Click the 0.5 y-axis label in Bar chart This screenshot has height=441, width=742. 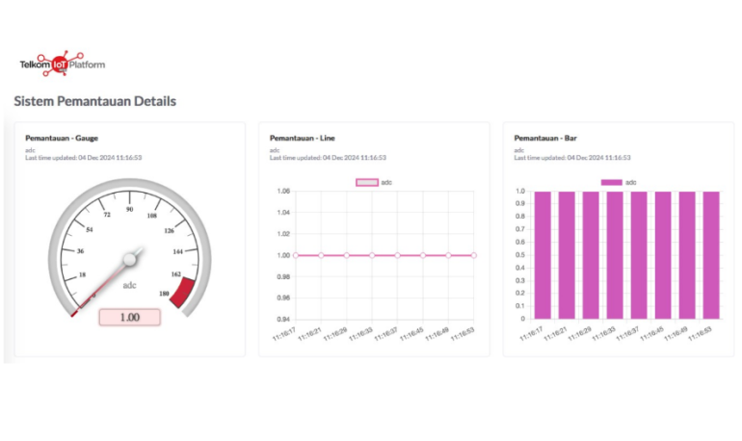point(520,255)
